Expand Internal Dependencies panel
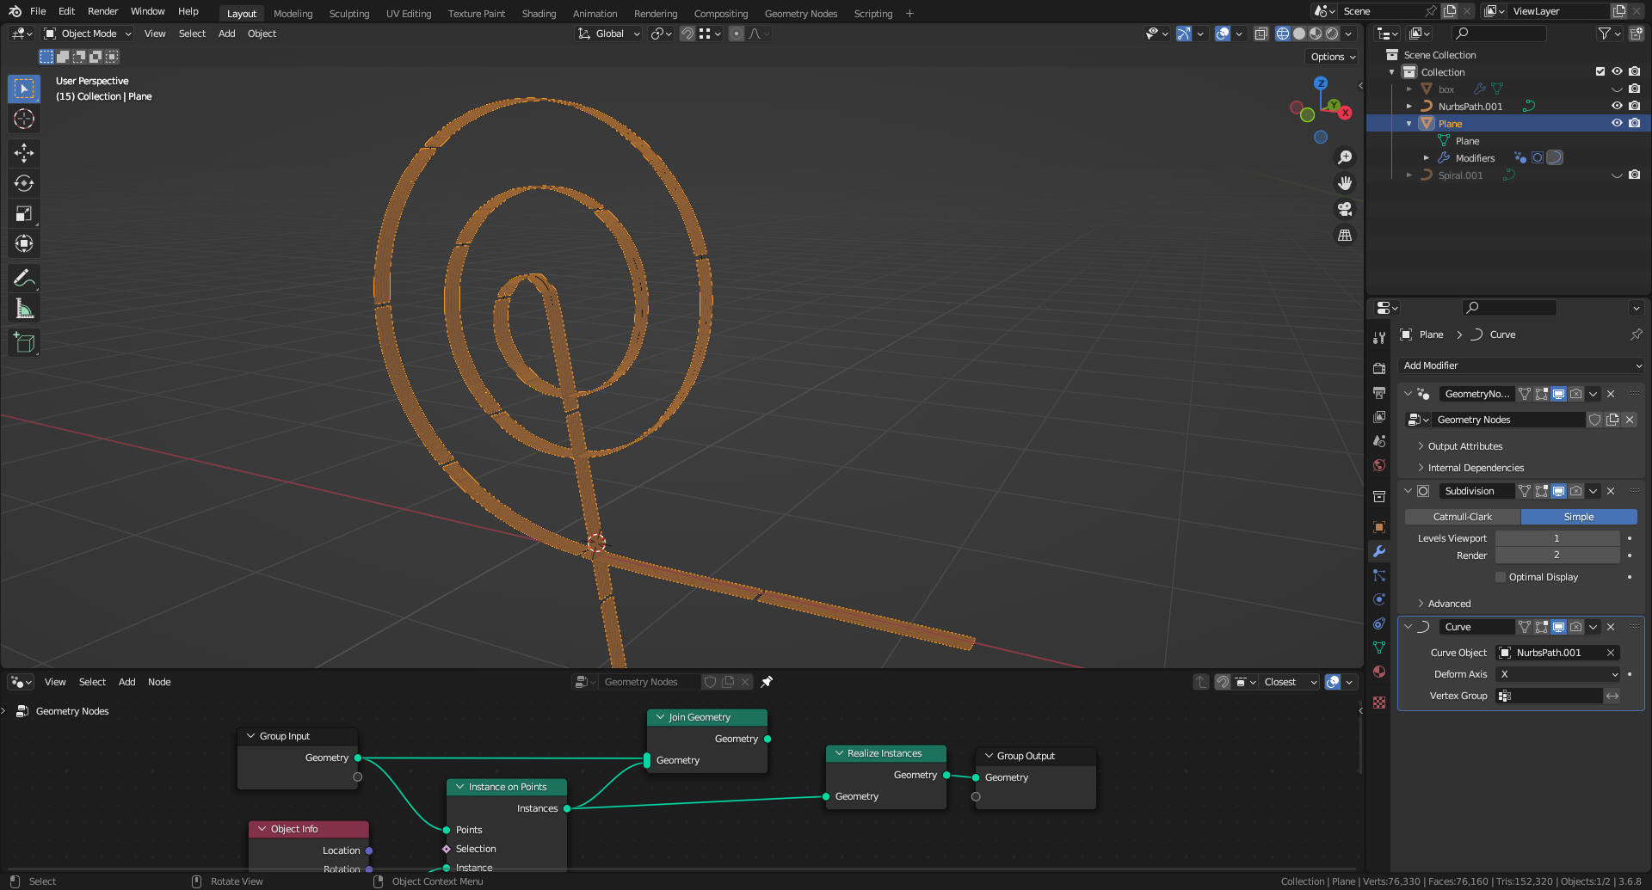 (x=1470, y=468)
